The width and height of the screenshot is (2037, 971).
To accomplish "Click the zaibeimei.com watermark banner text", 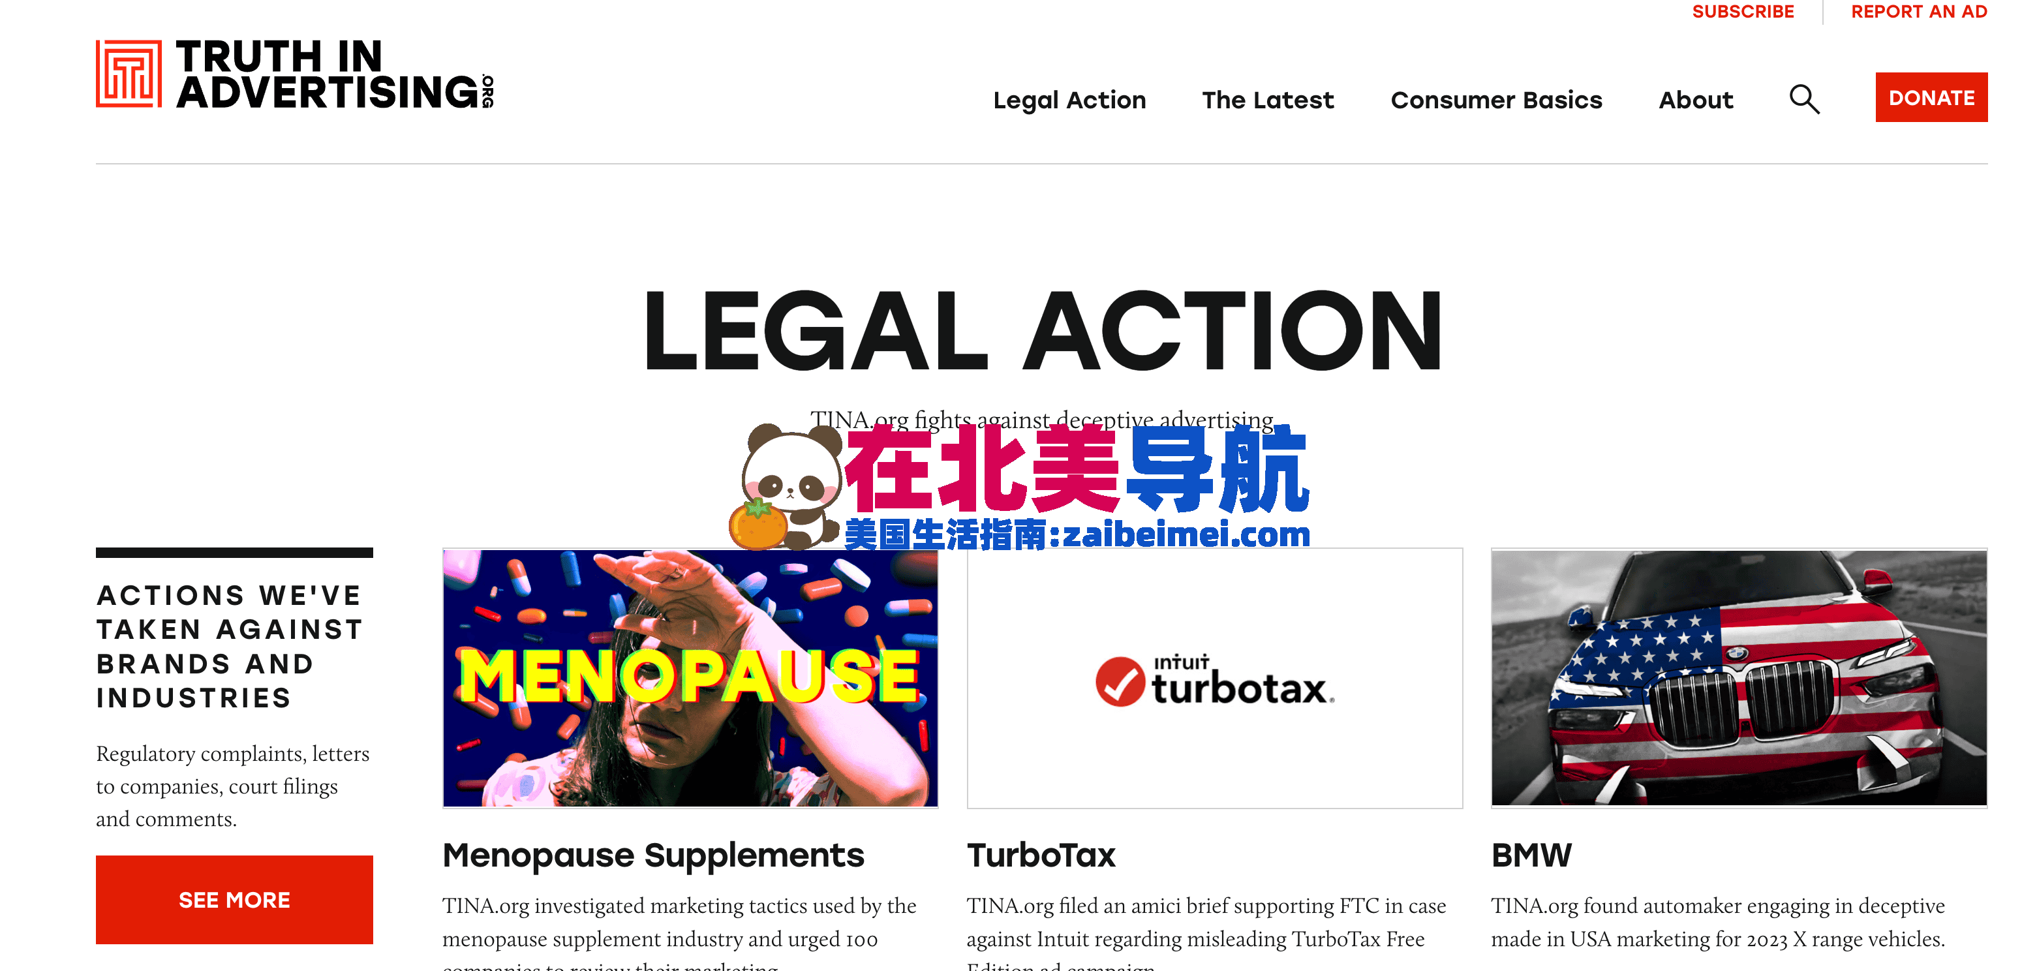I will click(x=1077, y=534).
